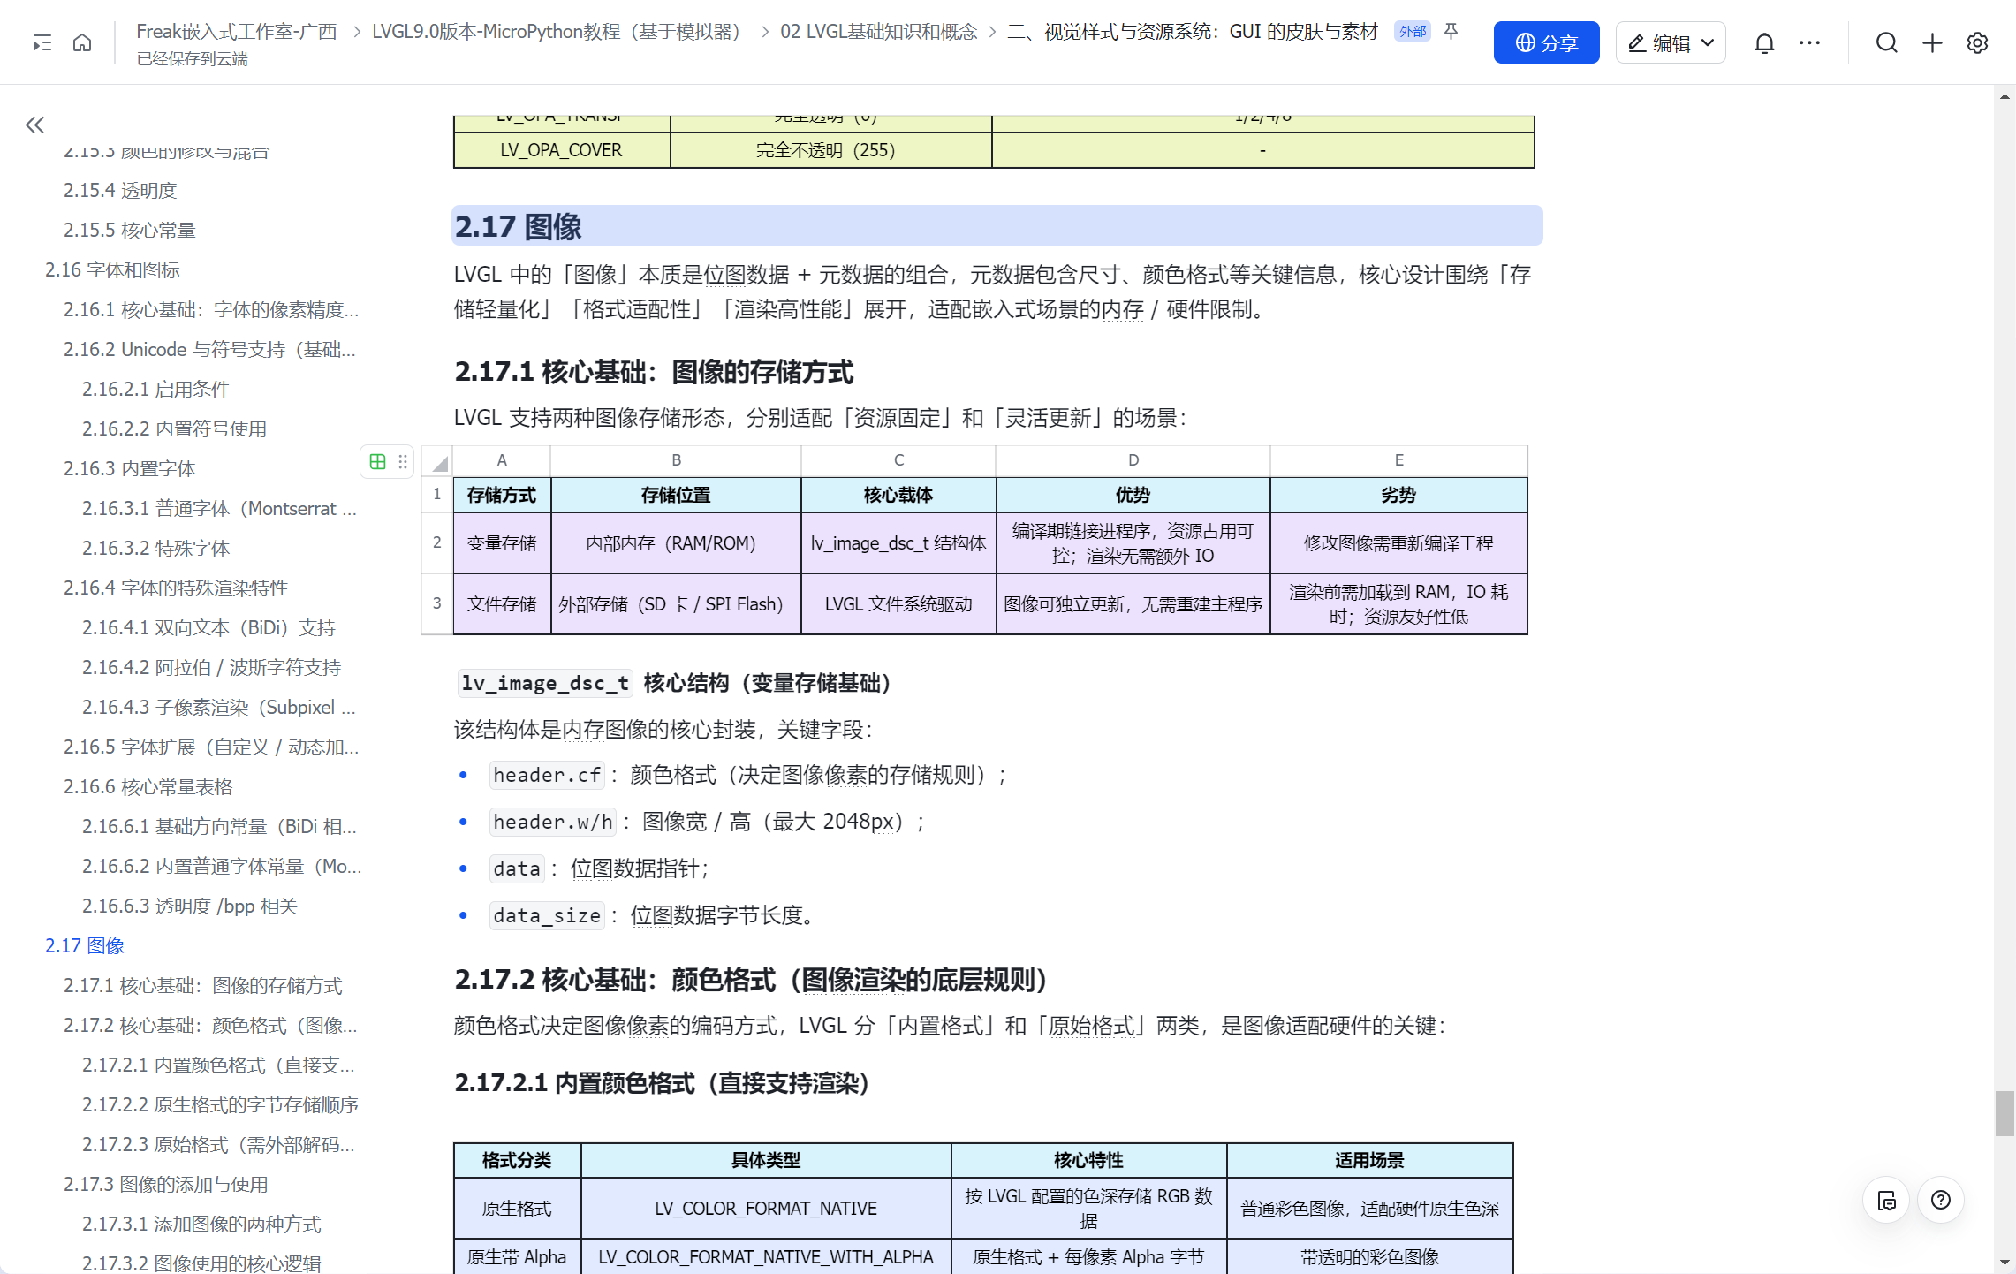Click the pin icon beside document title

tap(1451, 32)
